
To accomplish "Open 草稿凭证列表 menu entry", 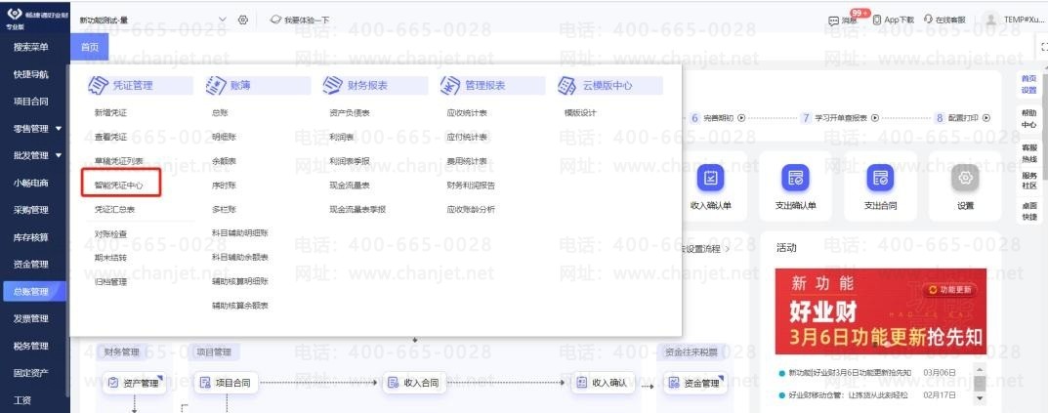I will point(118,161).
